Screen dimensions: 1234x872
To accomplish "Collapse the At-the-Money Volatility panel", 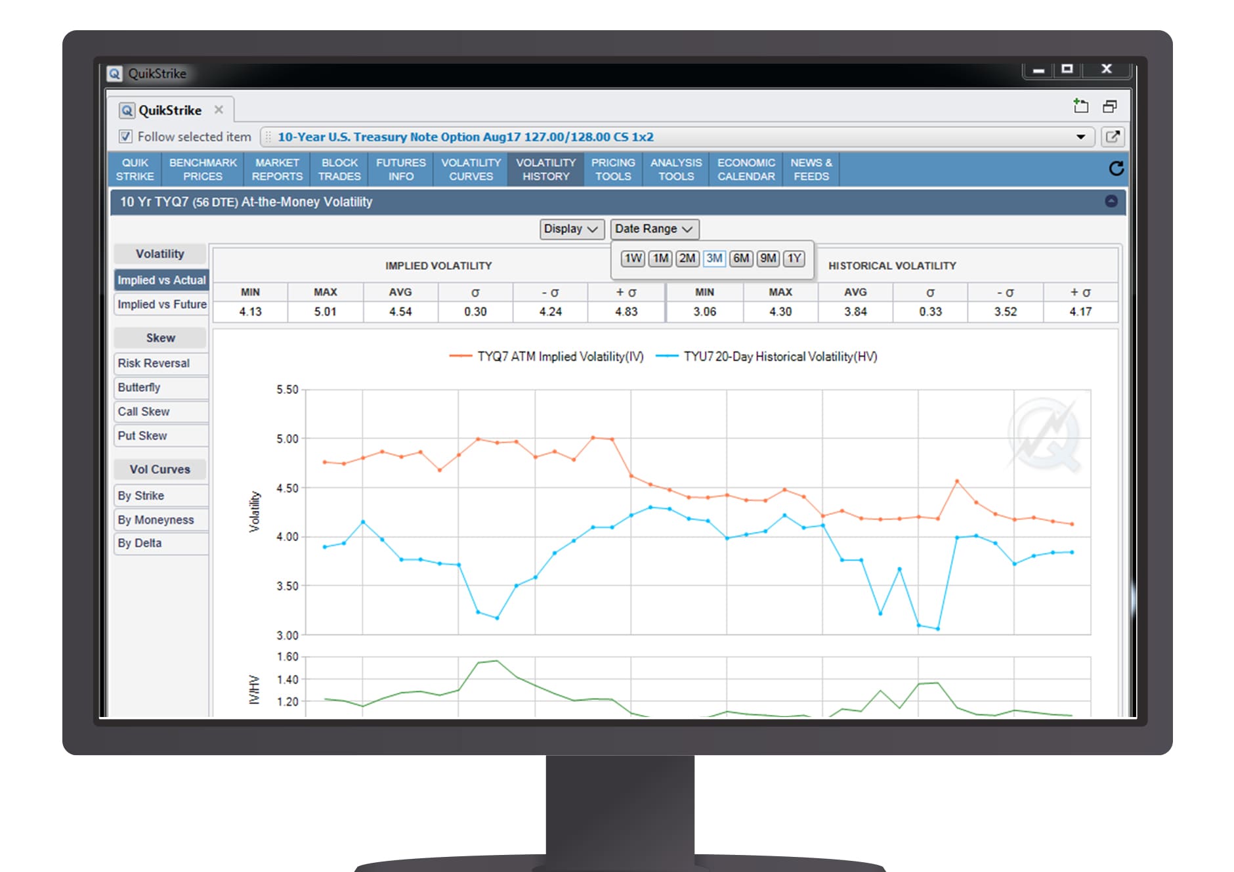I will pos(1111,202).
